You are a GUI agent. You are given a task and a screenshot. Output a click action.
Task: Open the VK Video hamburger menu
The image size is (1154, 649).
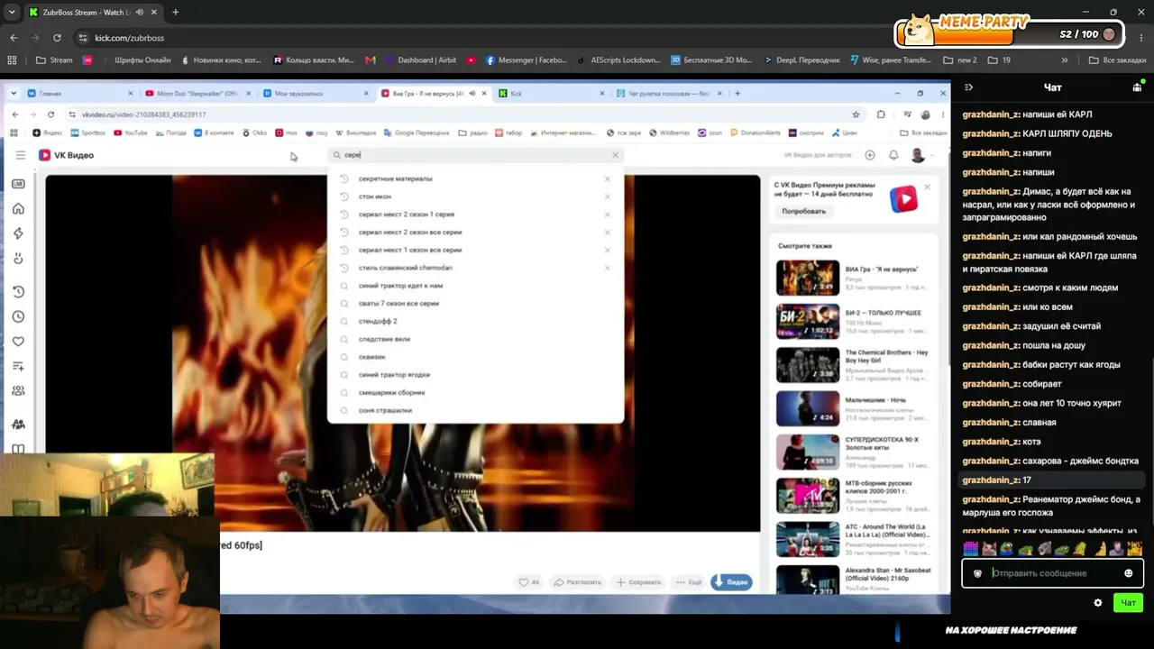20,155
